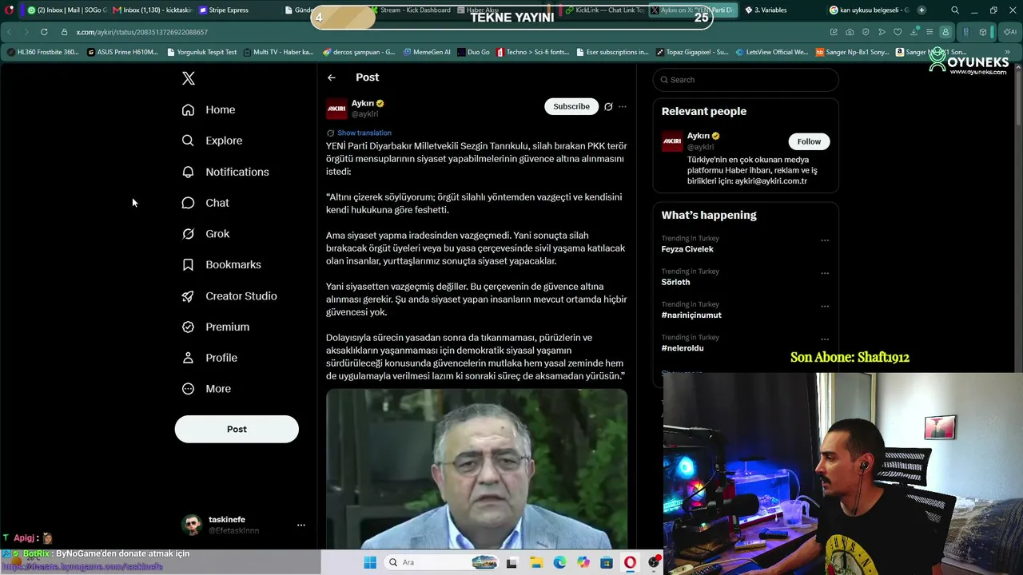Image resolution: width=1023 pixels, height=575 pixels.
Task: Switch to the Inbox Mail SOGo tab
Action: 66,10
